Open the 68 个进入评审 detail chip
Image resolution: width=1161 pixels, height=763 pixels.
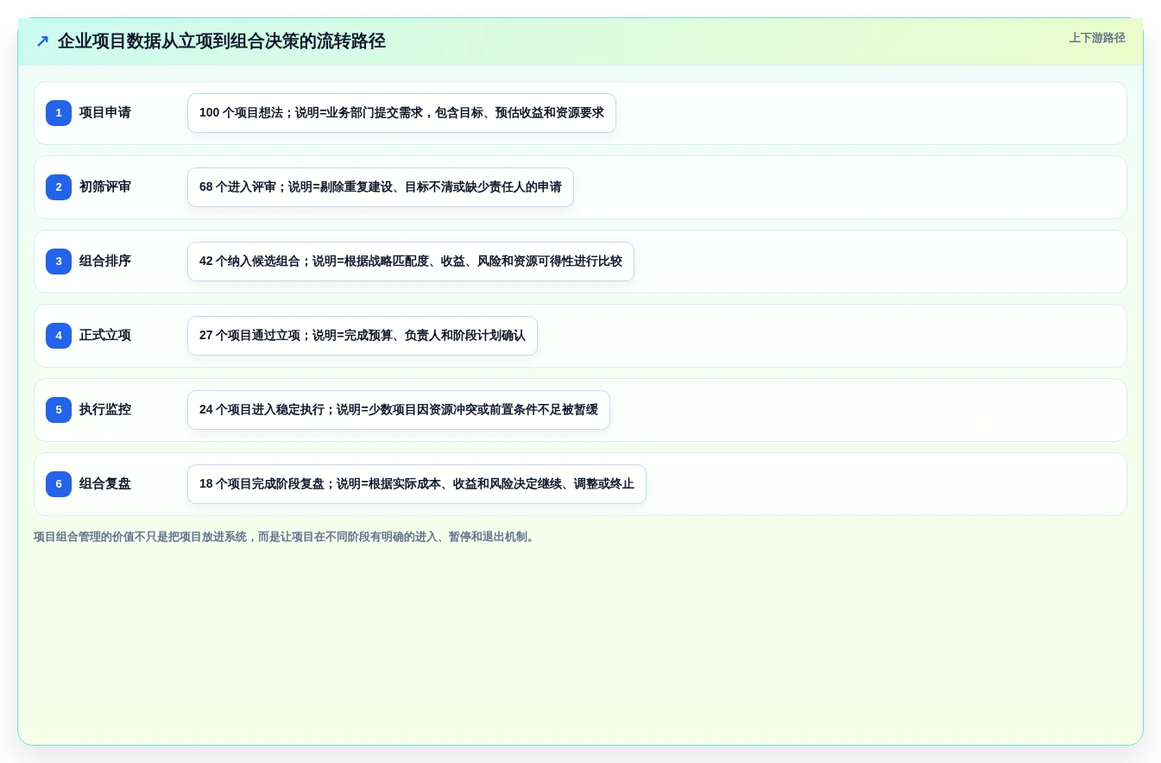pos(381,187)
